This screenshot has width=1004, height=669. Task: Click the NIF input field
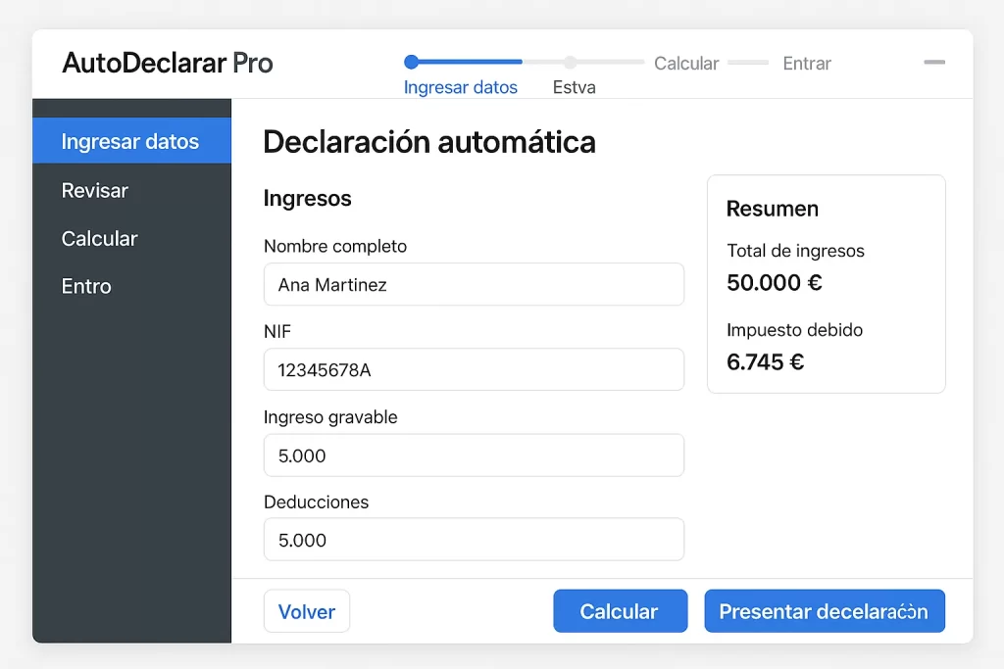474,369
